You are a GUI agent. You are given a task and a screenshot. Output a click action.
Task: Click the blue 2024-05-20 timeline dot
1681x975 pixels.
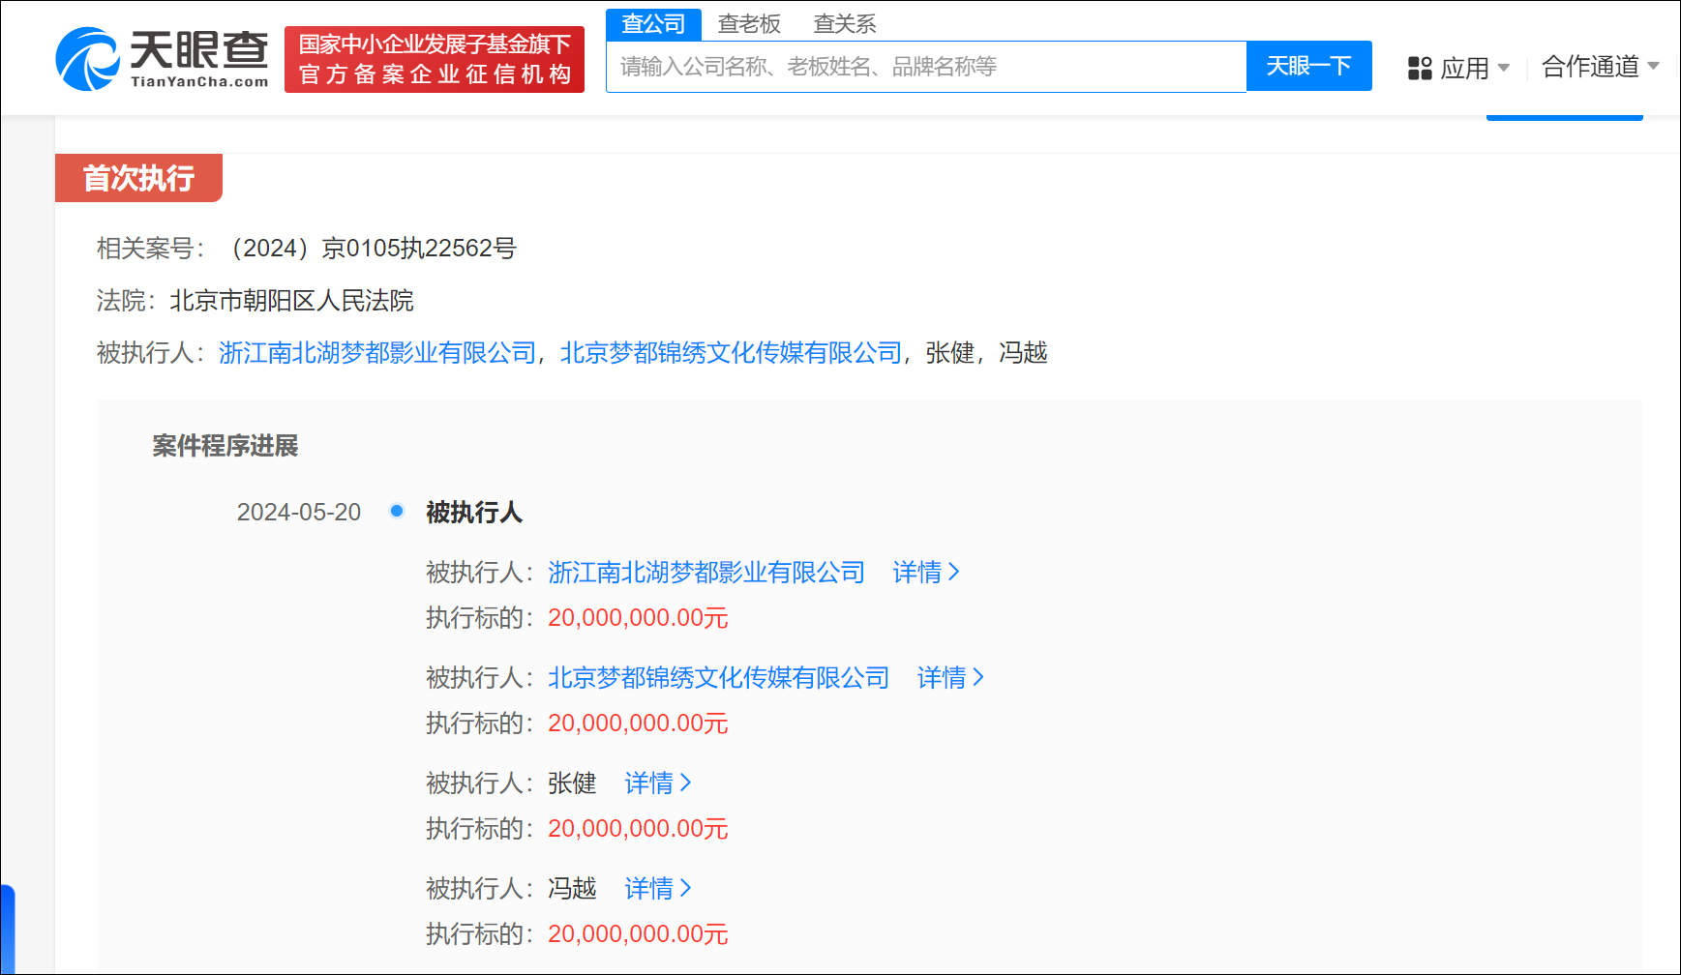(x=397, y=511)
